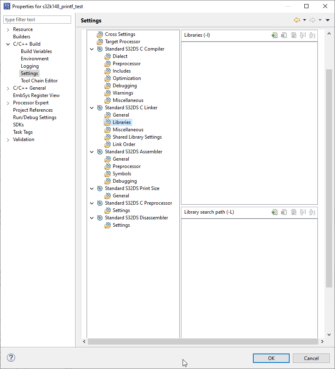The image size is (335, 369).
Task: Click the Symbols option icon
Action: [108, 174]
